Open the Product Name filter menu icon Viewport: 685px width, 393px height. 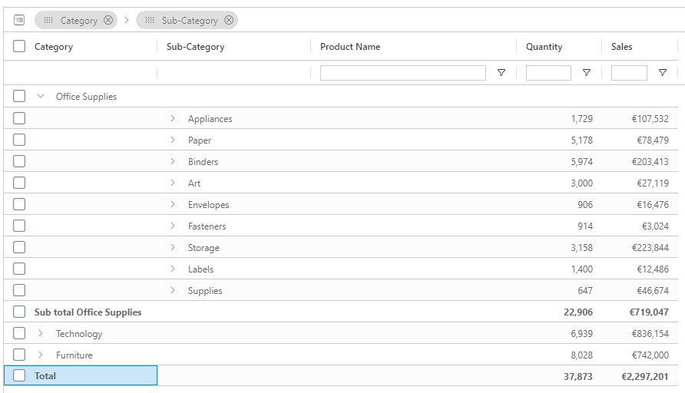[x=501, y=73]
